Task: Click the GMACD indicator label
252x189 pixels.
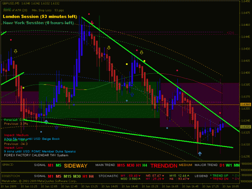Action: pyautogui.click(x=8, y=164)
